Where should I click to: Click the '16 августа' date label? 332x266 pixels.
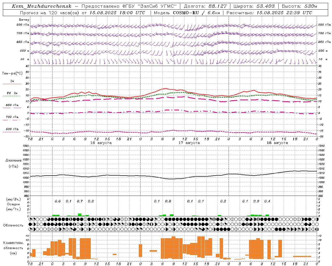[101, 143]
